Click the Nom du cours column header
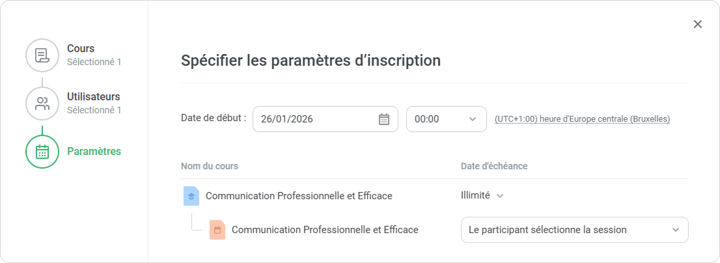Screen dimensions: 720x263 (x=210, y=166)
